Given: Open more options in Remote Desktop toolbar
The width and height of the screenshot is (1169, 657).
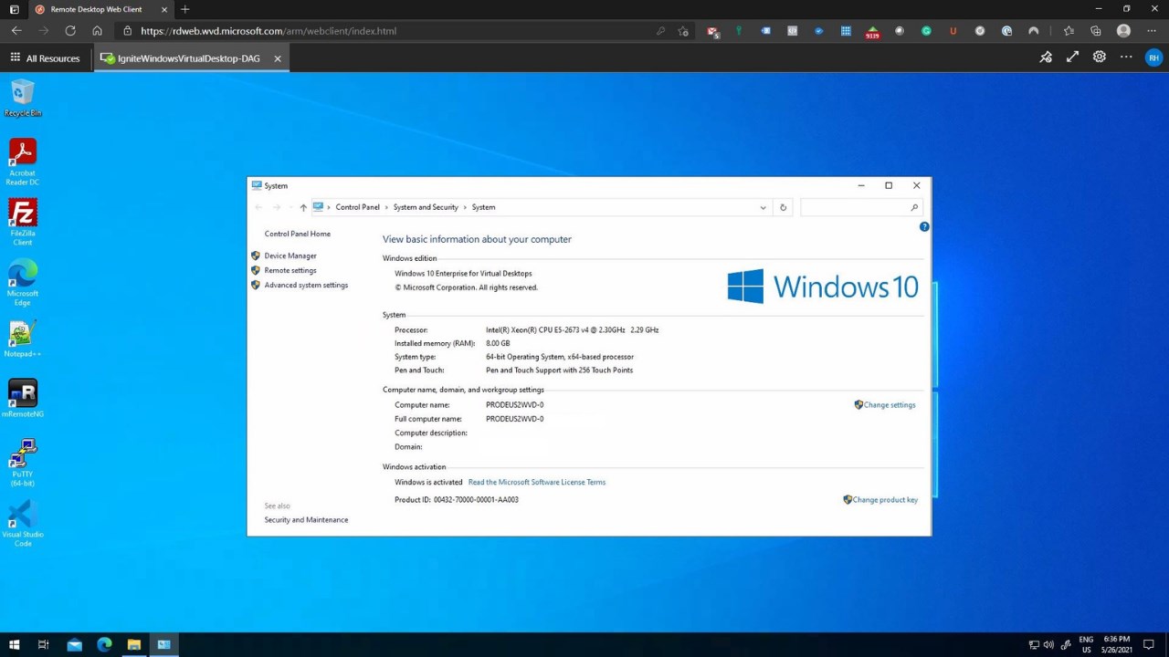Looking at the screenshot, I should tap(1126, 57).
